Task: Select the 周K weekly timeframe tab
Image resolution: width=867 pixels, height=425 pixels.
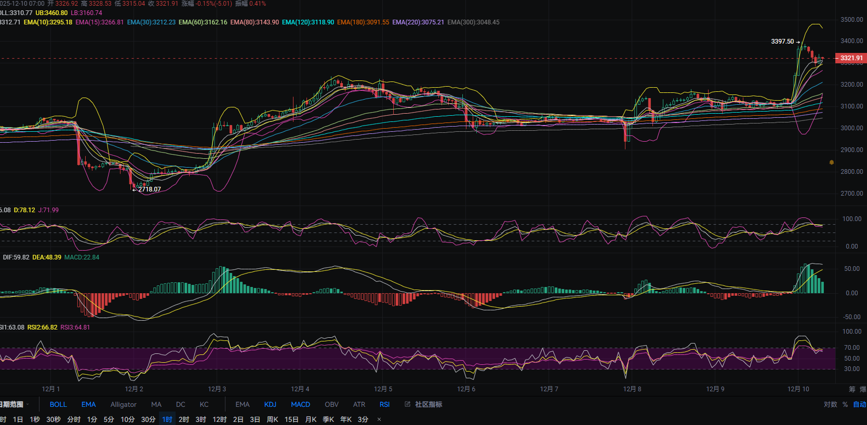Action: 272,419
